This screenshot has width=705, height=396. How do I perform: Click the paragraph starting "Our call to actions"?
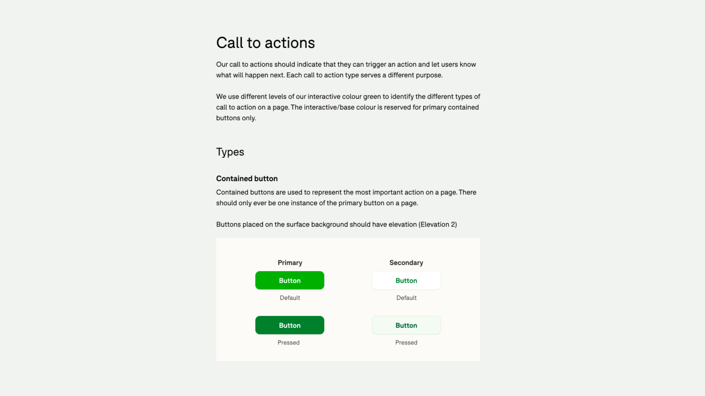[346, 70]
